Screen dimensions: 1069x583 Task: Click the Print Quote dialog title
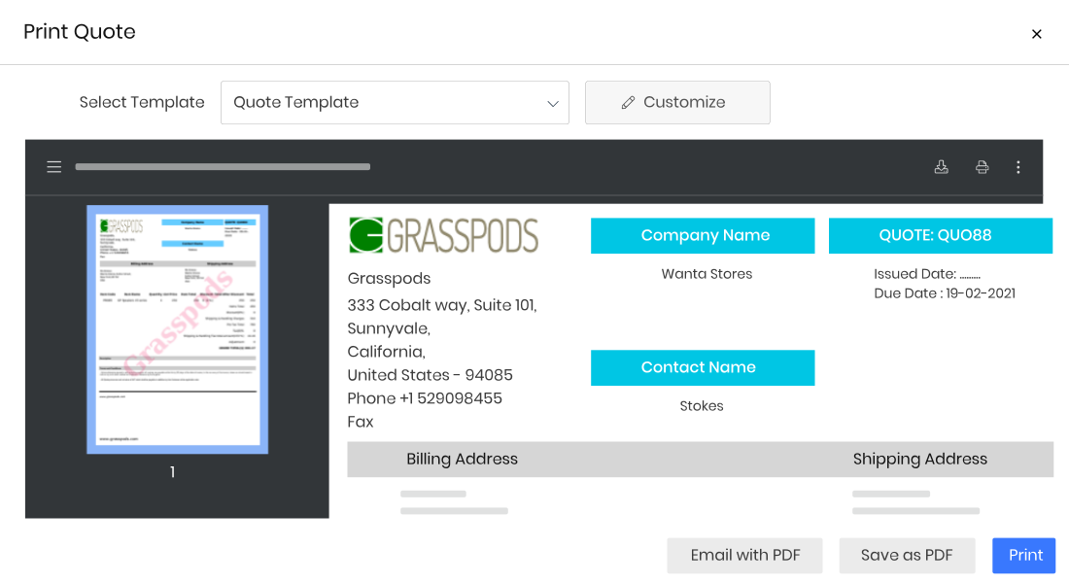pos(79,32)
